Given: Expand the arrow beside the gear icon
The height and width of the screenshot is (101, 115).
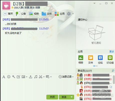Looking at the screenshot, I should 73,14.
